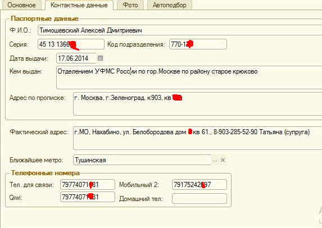Click the Адрес по прописке text area

tap(198, 104)
